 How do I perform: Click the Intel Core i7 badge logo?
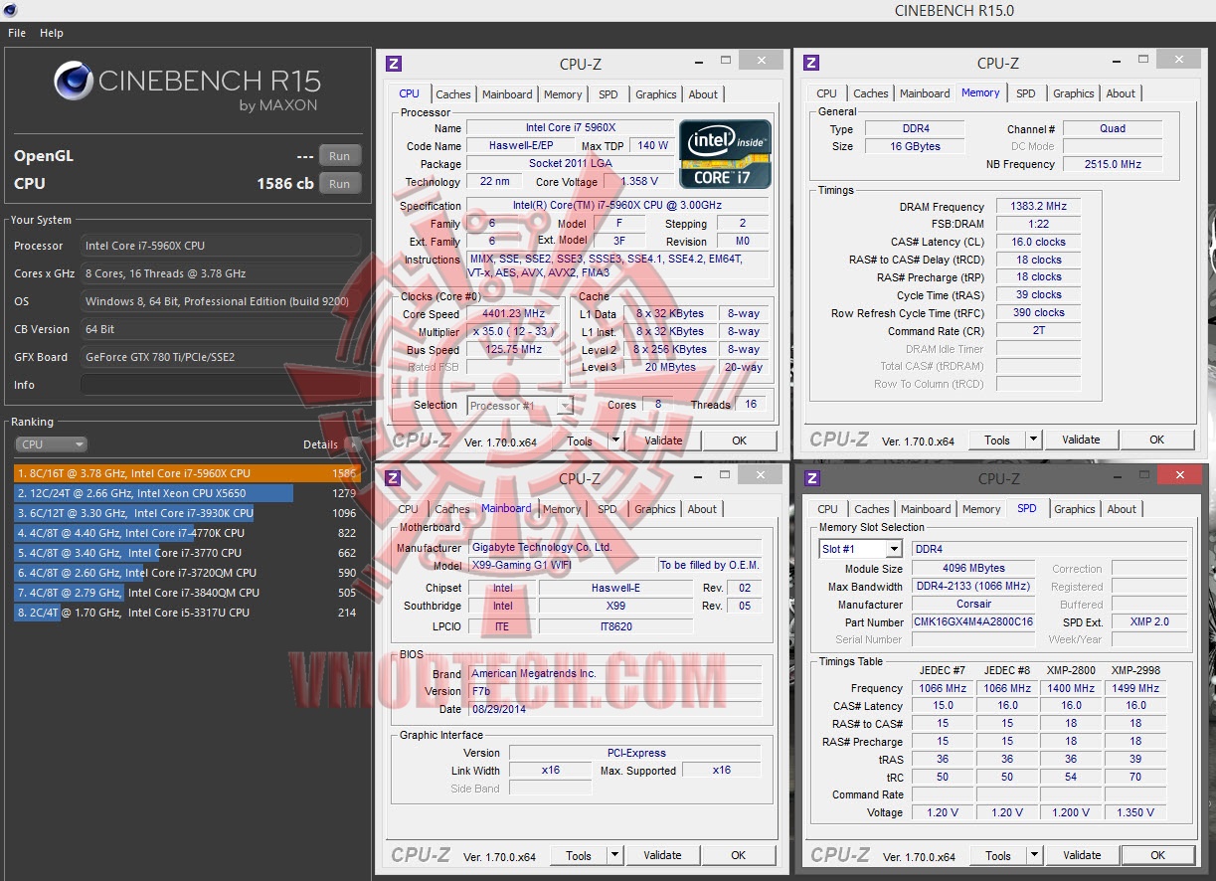[x=725, y=154]
